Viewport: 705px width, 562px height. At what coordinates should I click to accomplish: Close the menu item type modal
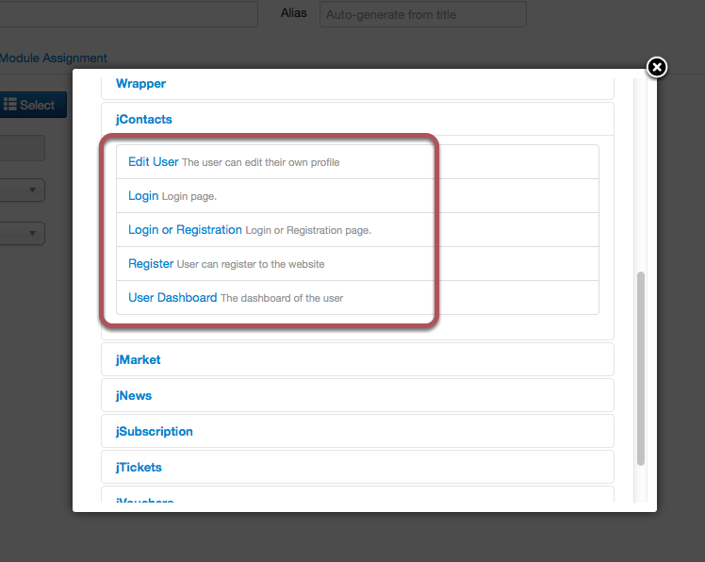click(656, 68)
